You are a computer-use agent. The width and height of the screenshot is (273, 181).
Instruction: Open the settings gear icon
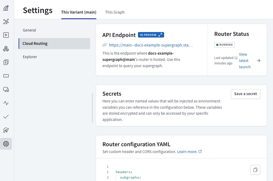(x=6, y=144)
